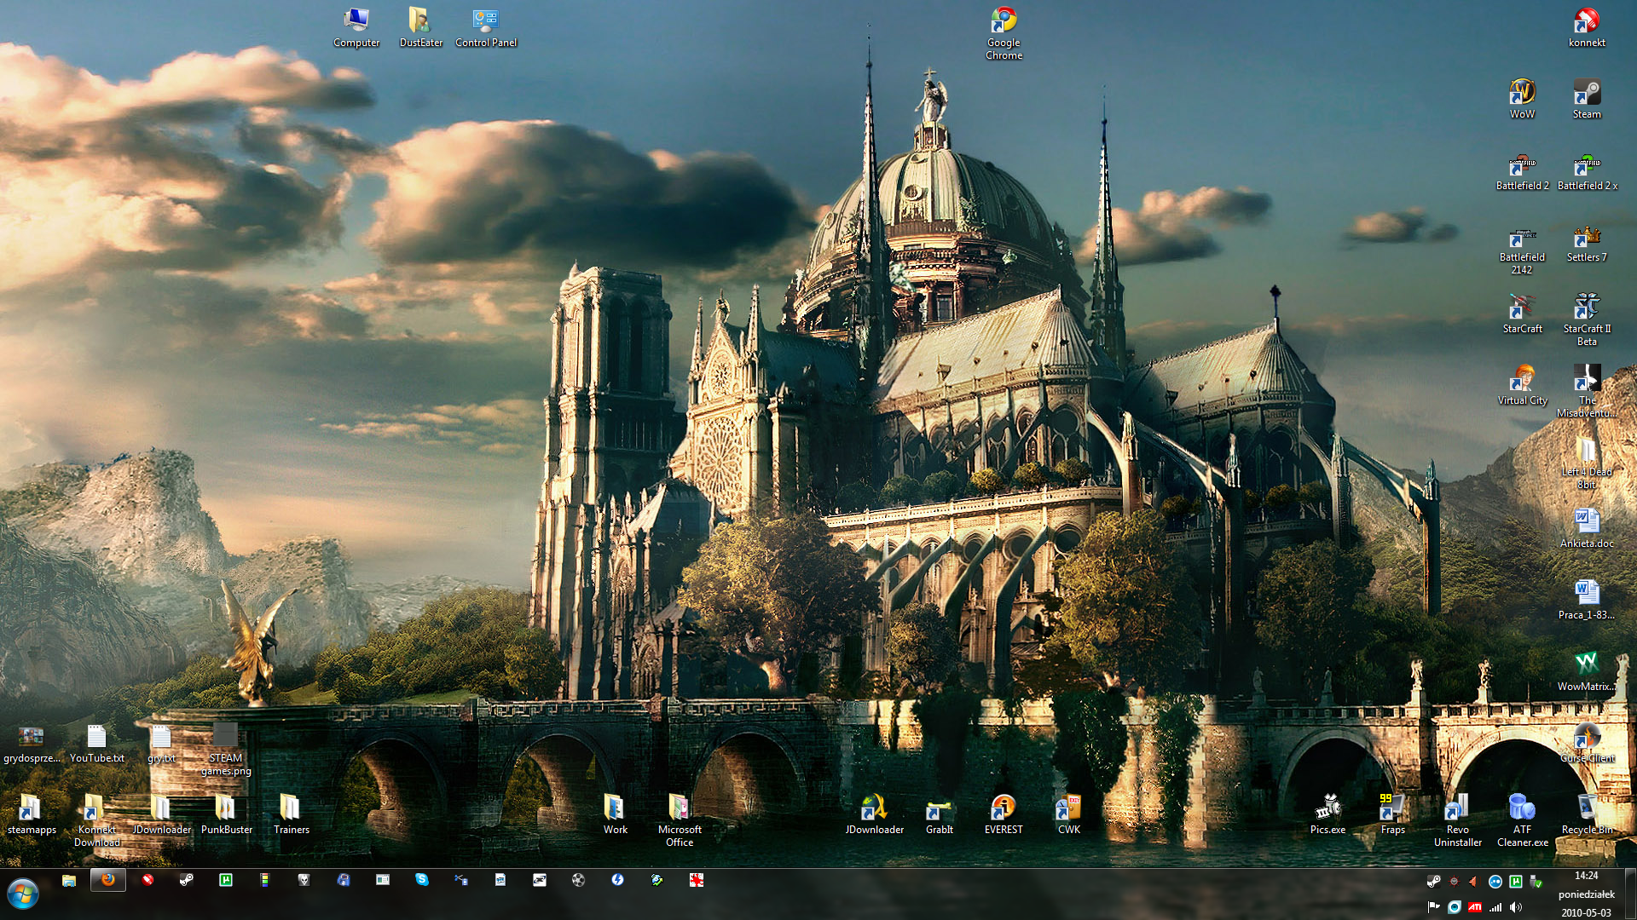Open the volume speaker tray icon

point(1516,907)
